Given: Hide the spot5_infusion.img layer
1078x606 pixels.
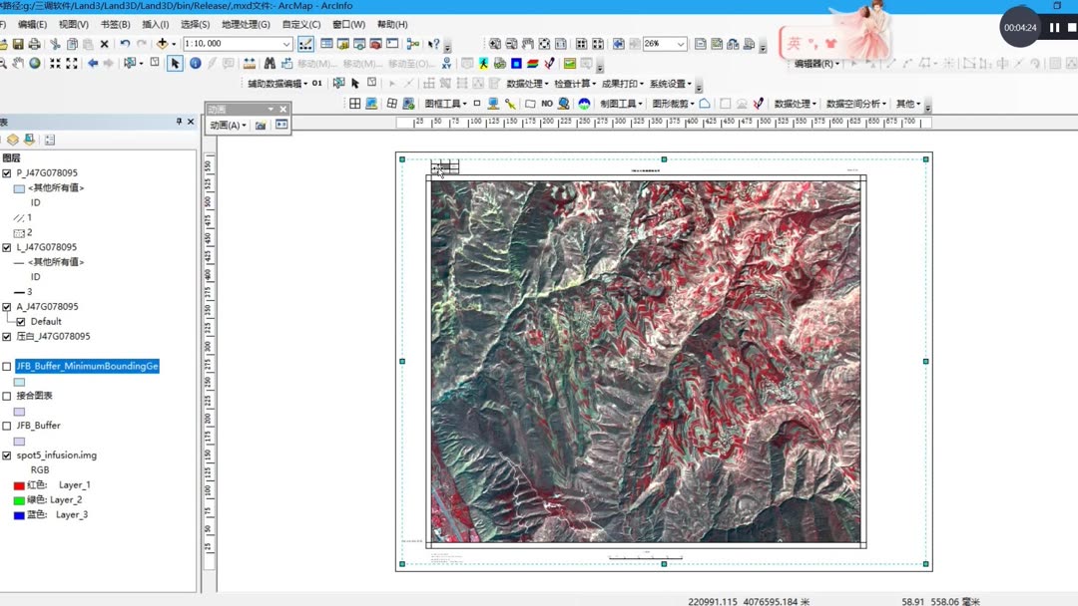Looking at the screenshot, I should click(8, 454).
